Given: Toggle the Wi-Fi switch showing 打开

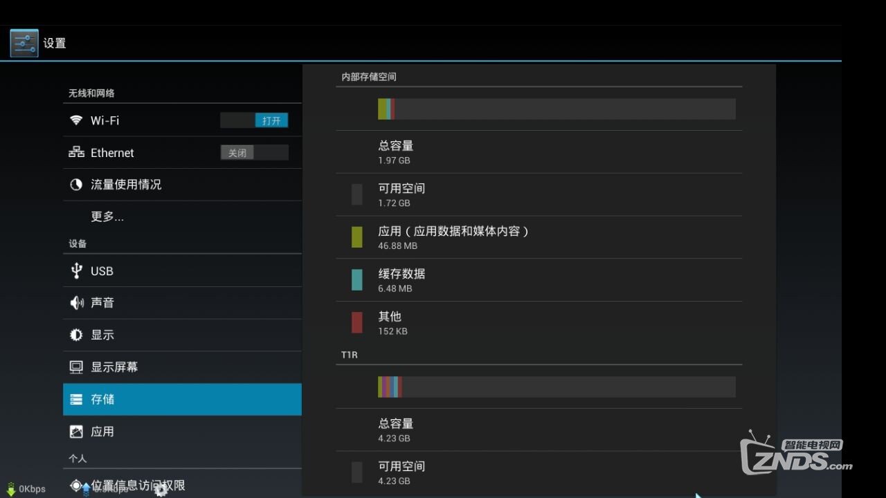Looking at the screenshot, I should pyautogui.click(x=254, y=120).
